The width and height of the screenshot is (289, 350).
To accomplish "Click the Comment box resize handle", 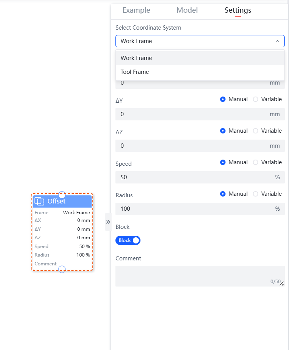I will (x=282, y=283).
